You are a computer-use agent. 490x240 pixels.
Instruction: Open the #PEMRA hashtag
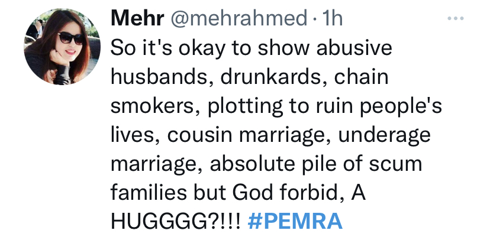click(x=295, y=221)
